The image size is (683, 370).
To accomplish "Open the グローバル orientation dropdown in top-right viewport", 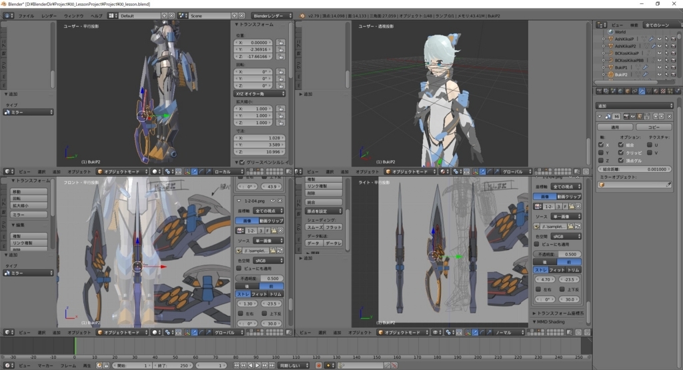I will click(x=517, y=171).
